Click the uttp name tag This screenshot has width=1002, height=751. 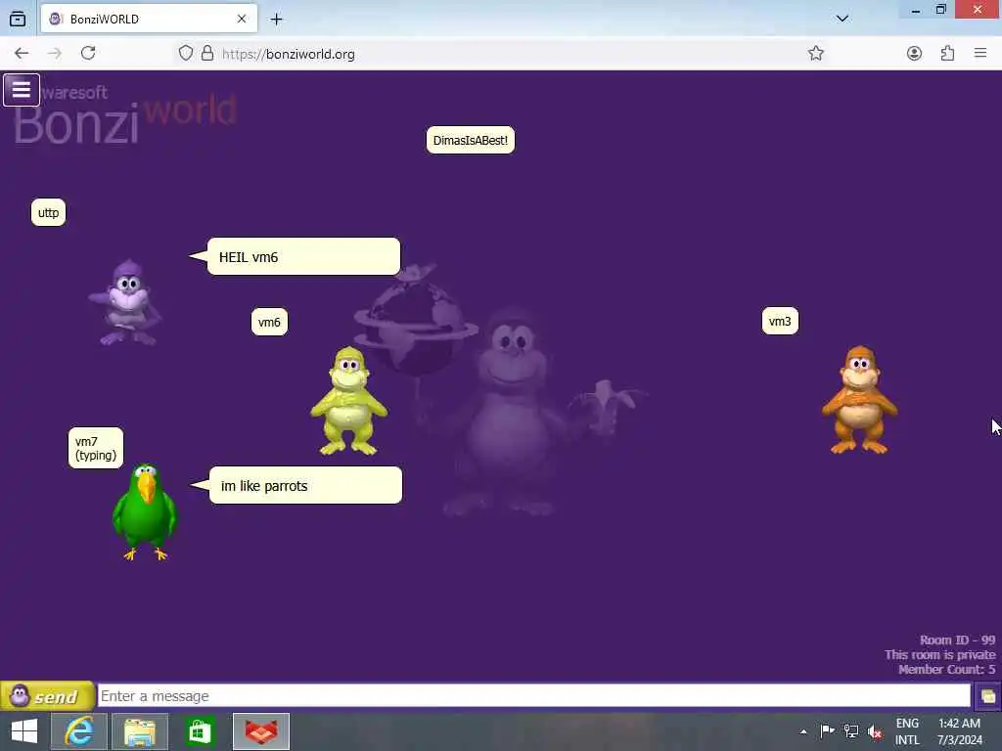49,212
